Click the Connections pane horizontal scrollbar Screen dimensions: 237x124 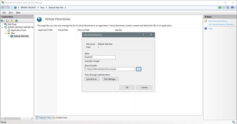pyautogui.click(x=12, y=118)
